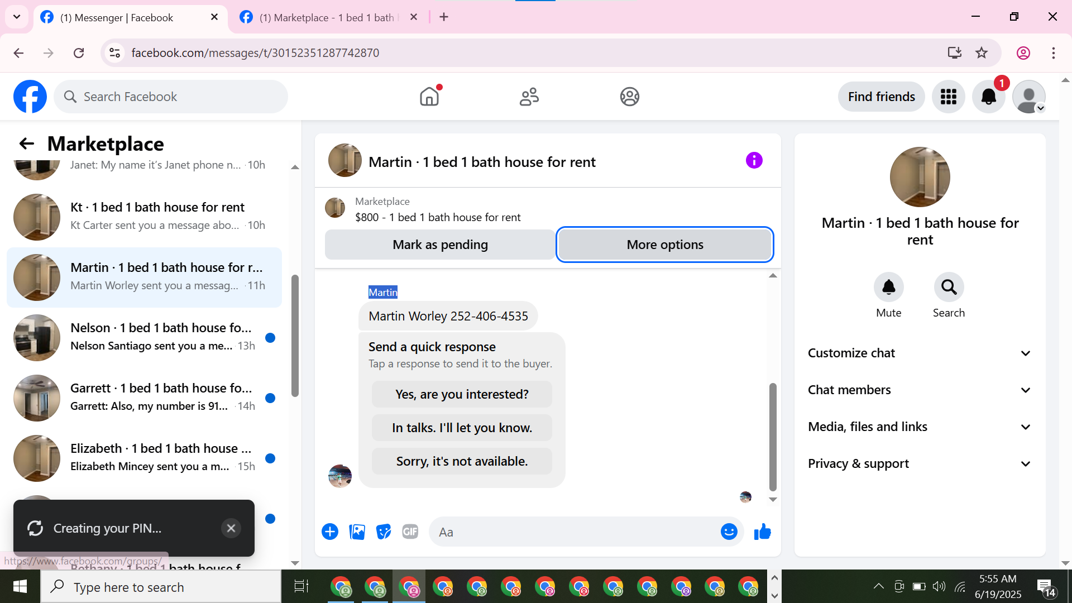
Task: Open Task View on the taskbar
Action: (301, 587)
